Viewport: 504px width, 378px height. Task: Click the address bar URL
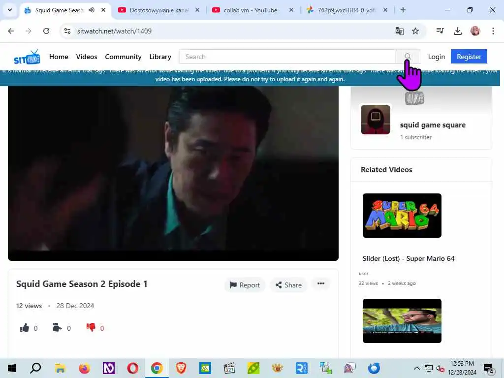coord(114,31)
